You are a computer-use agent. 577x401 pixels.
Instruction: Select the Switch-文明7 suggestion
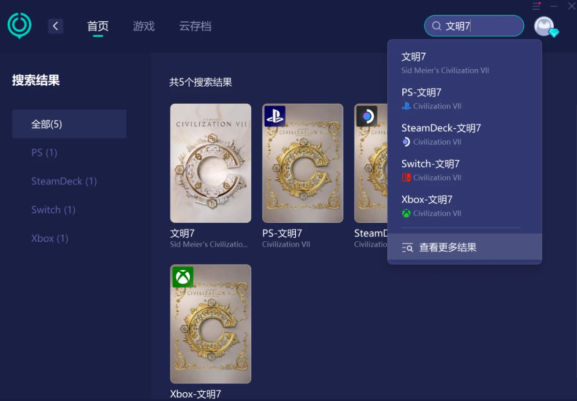(464, 170)
